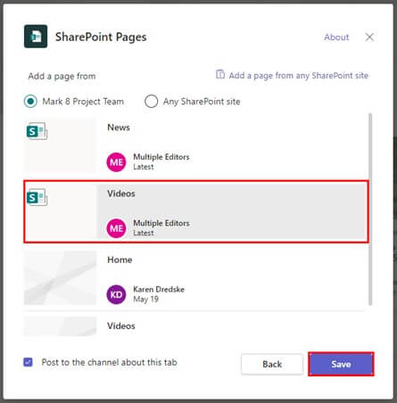Close the SharePoint Pages dialog

pyautogui.click(x=369, y=37)
